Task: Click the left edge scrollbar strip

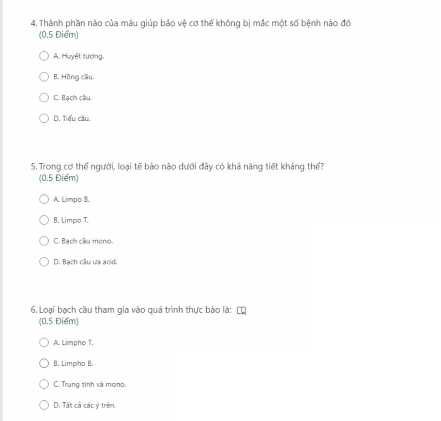Action: (1, 210)
